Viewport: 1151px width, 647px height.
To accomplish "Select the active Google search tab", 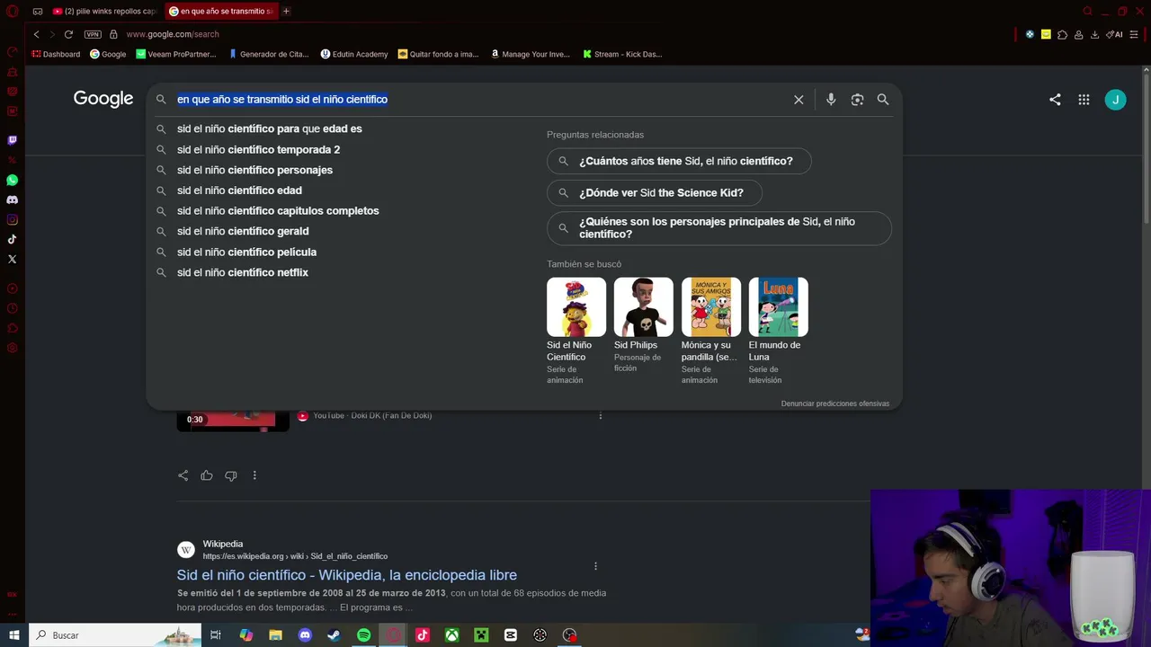I will coord(220,11).
